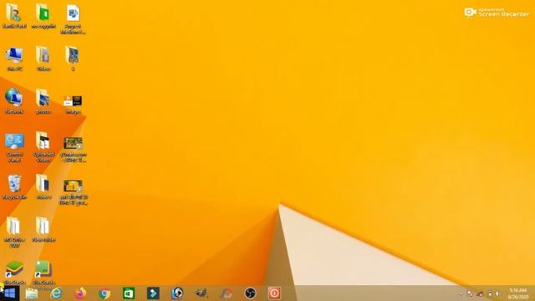Screen dimensions: 535x301
Task: Click the globe-shaped app icon beside Filmora
Action: 177,293
